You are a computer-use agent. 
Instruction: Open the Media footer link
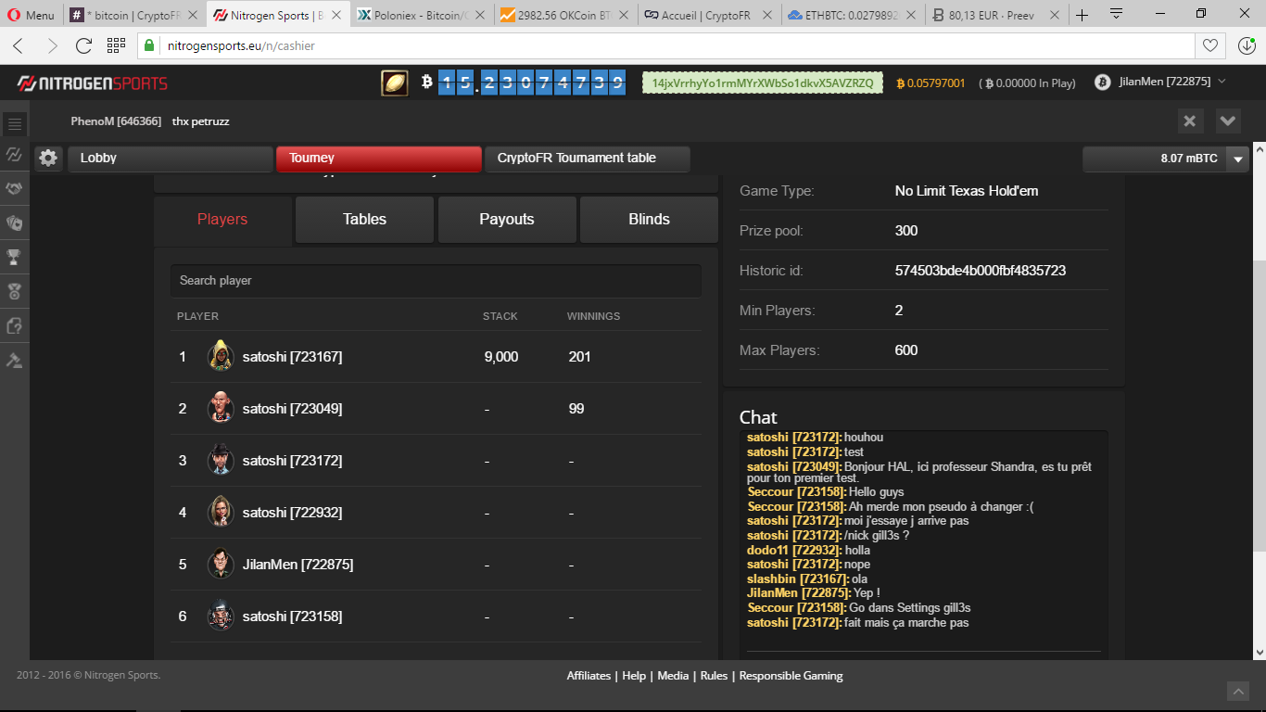673,676
